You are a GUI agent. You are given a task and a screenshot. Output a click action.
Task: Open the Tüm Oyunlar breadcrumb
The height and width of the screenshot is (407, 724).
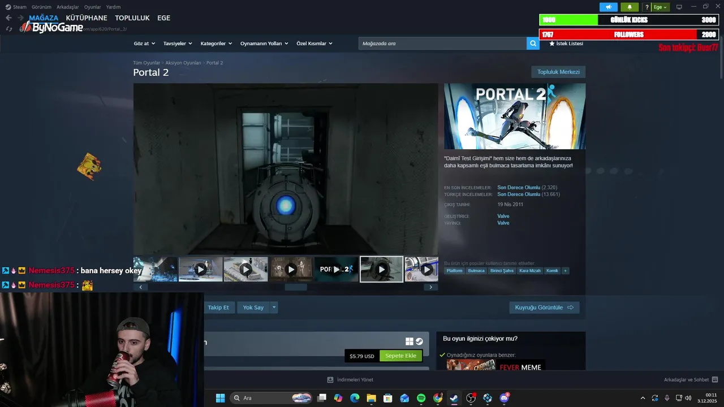click(146, 63)
